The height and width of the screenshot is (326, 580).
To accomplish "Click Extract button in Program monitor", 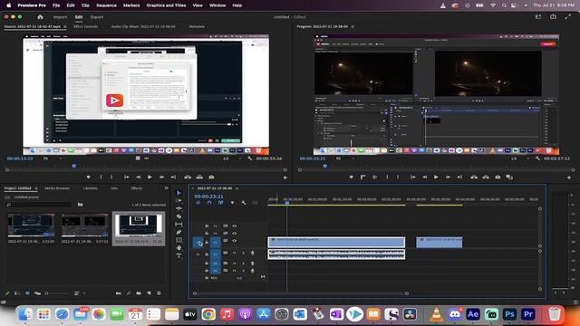I will [x=486, y=177].
